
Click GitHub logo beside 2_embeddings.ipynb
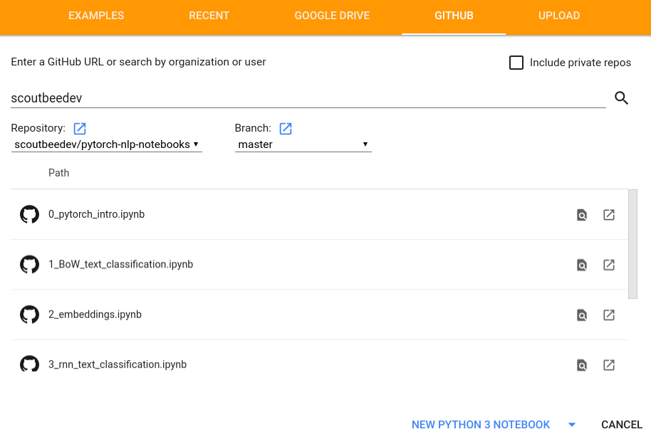click(x=29, y=314)
